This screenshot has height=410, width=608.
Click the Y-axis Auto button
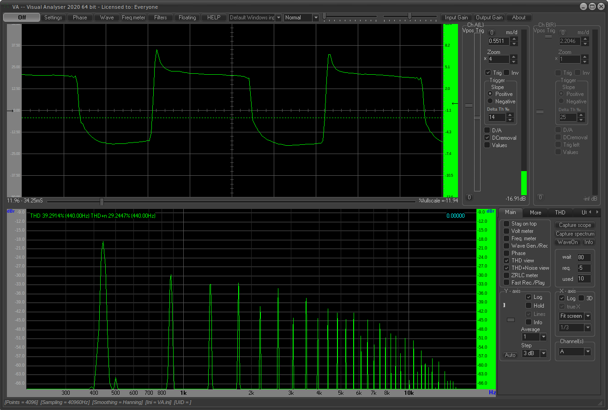point(510,355)
